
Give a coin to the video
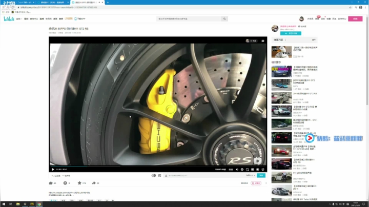coord(65,183)
